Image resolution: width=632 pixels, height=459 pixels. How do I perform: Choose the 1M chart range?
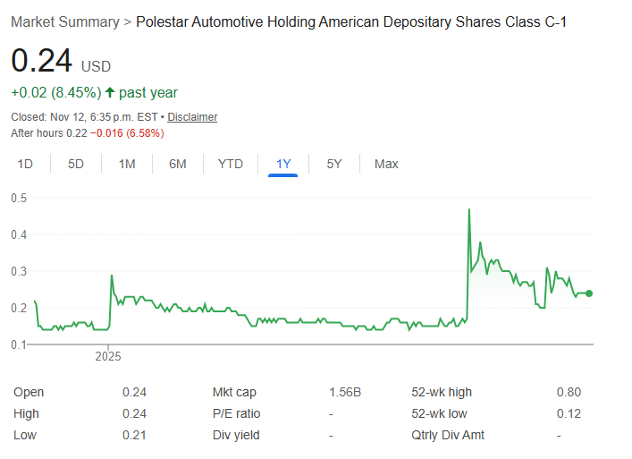coord(127,164)
